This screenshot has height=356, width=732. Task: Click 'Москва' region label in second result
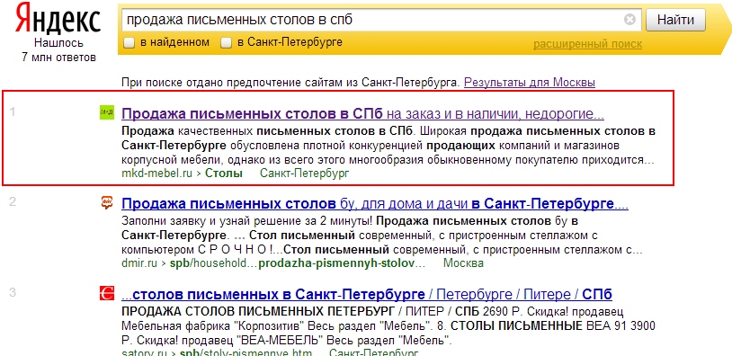[463, 263]
